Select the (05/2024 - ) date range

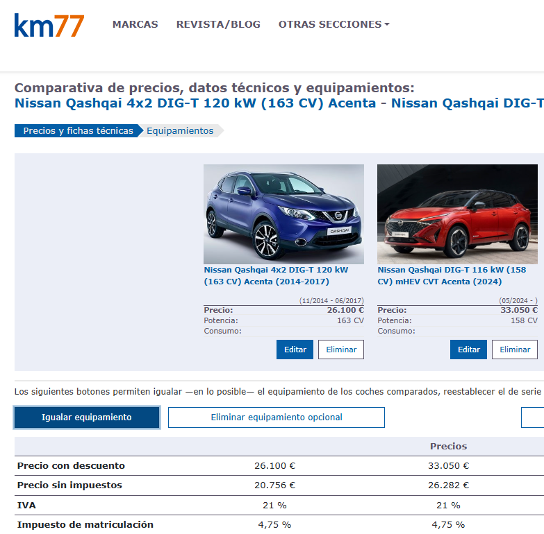(x=518, y=300)
